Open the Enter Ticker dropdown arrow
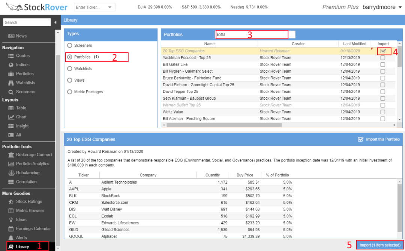Screen dimensions: 405x251 [x=110, y=7]
